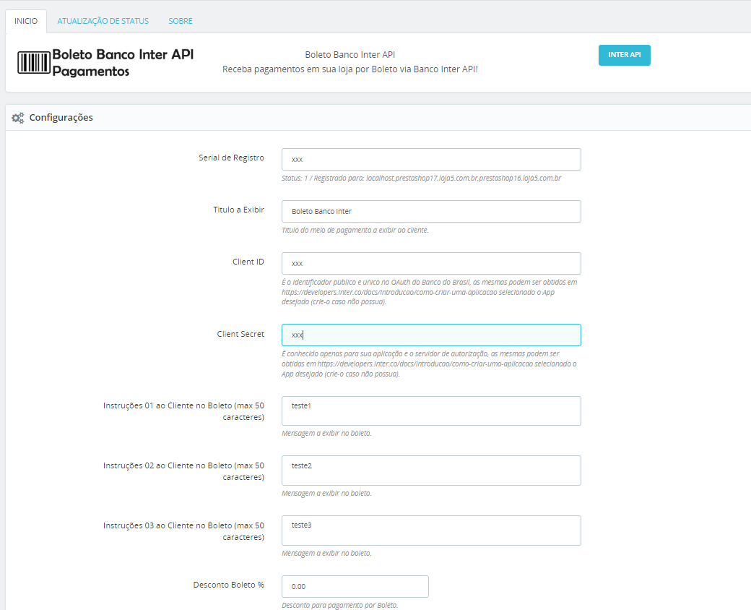Edit the Instruções 02 textarea with teste2
This screenshot has width=751, height=610.
pyautogui.click(x=431, y=471)
